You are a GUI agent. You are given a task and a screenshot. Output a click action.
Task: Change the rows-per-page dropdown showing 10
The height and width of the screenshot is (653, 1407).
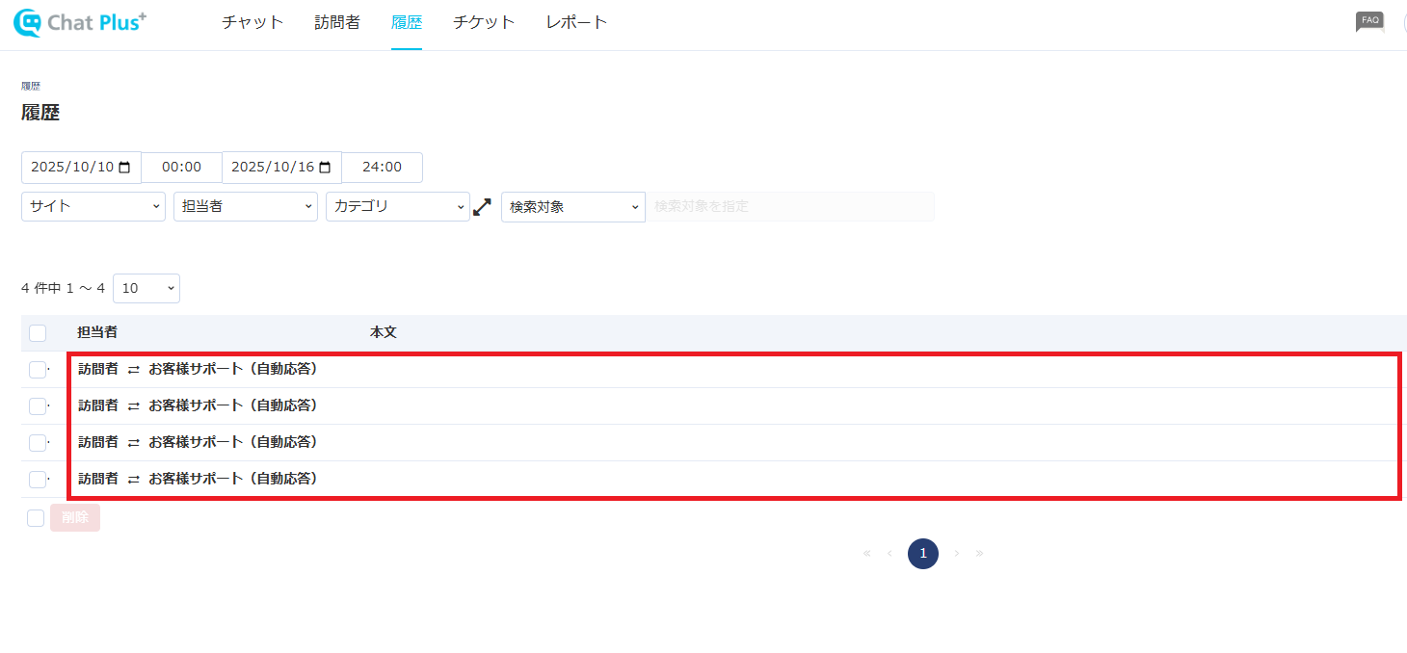click(146, 289)
